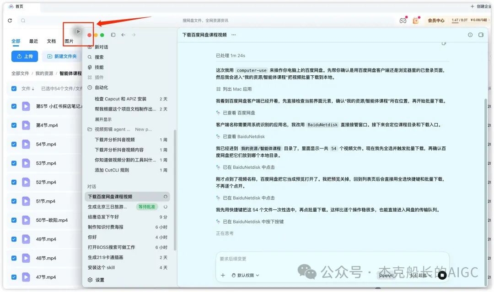Open chat 制作知识付费海报
This screenshot has width=494, height=292.
127,227
